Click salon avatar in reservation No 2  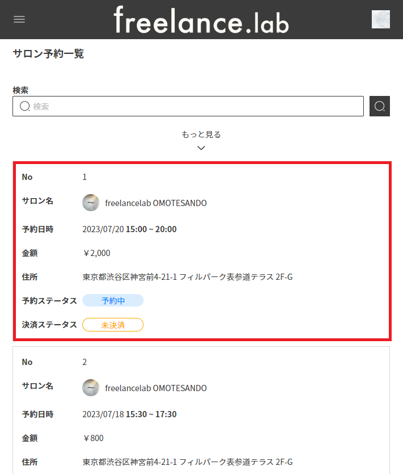pyautogui.click(x=91, y=388)
